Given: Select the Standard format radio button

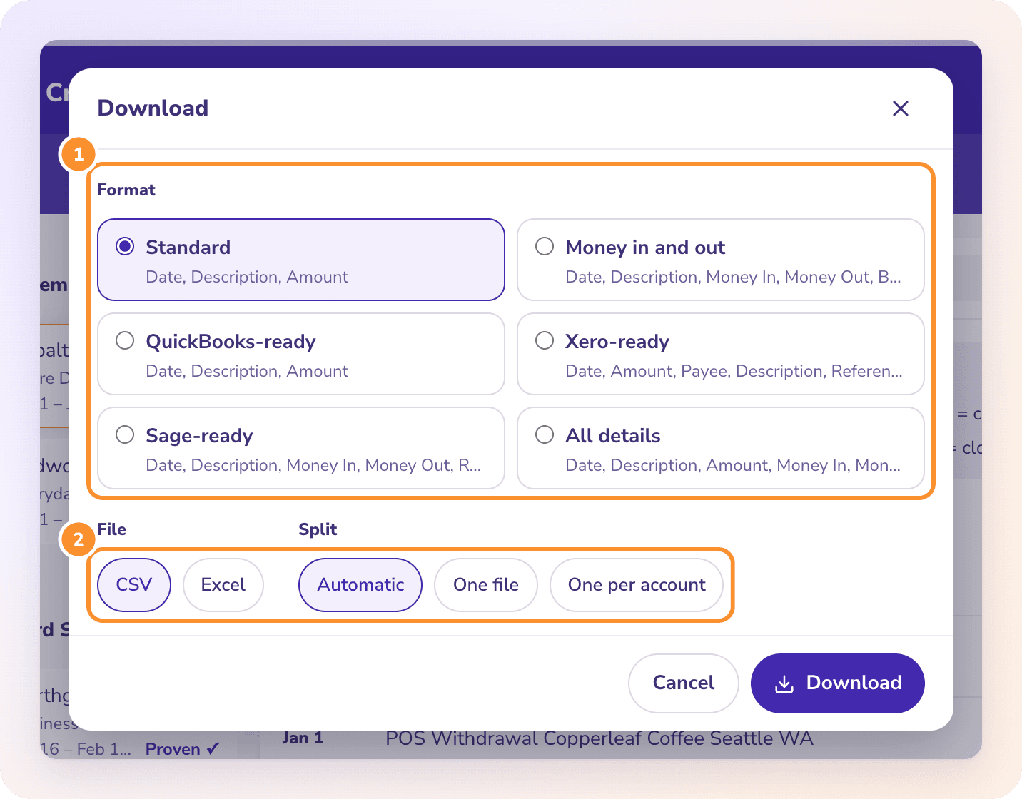Looking at the screenshot, I should pos(125,247).
